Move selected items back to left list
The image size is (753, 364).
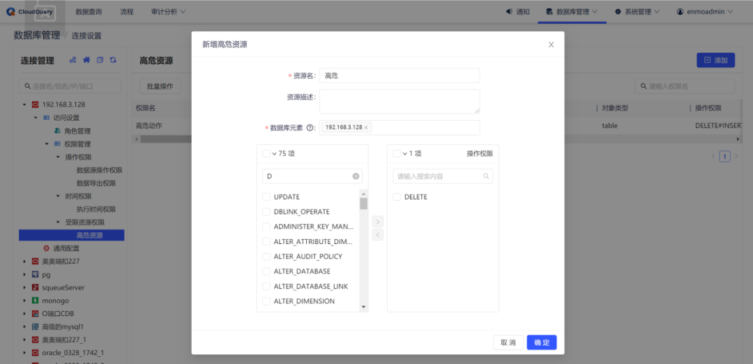click(378, 235)
